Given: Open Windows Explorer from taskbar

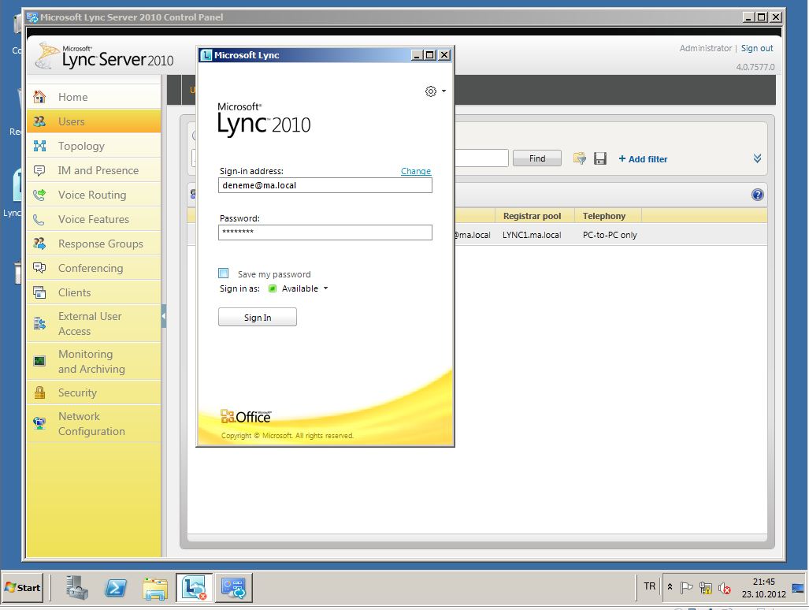Looking at the screenshot, I should (x=155, y=588).
